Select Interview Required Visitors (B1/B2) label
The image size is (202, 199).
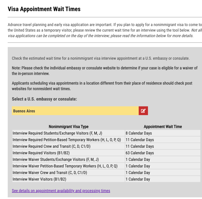(41, 153)
